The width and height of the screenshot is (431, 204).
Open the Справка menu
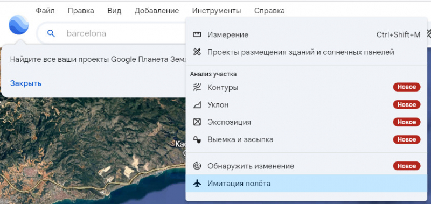269,11
